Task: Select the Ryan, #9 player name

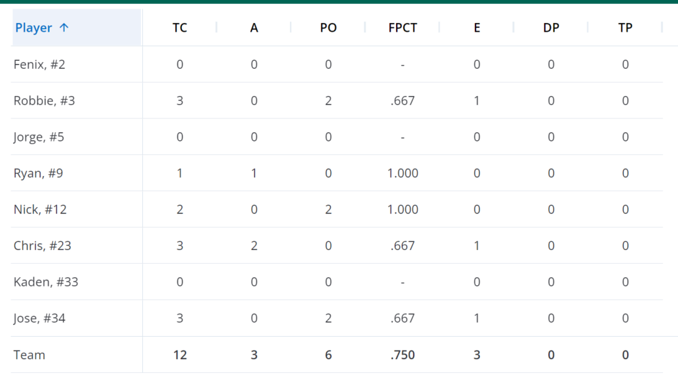Action: 38,173
